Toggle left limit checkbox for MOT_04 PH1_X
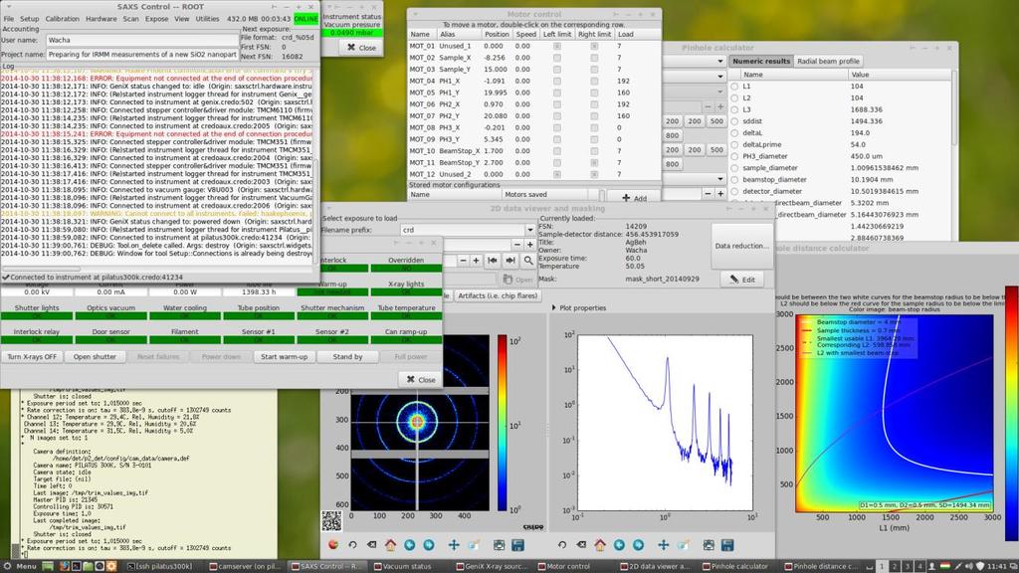The height and width of the screenshot is (573, 1019). point(557,82)
